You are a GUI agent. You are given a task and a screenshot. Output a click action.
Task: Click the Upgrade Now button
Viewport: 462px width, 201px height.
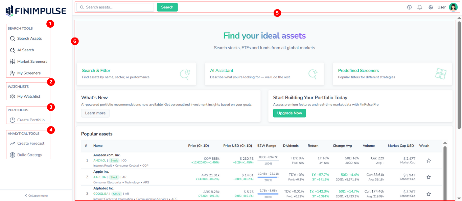pos(289,113)
